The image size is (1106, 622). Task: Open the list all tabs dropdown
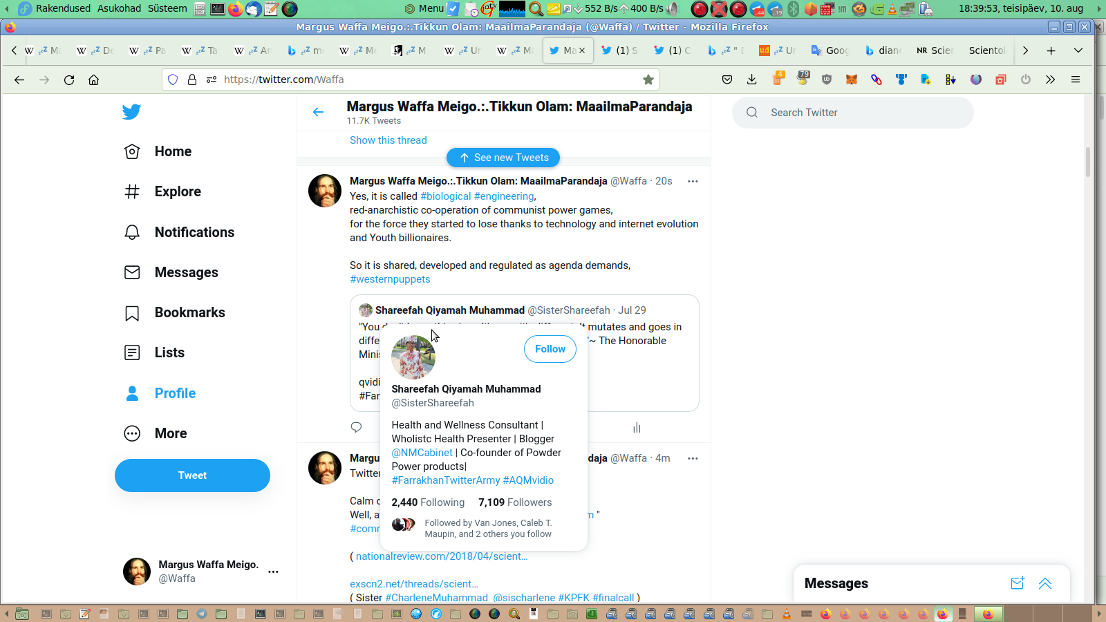click(x=1078, y=50)
